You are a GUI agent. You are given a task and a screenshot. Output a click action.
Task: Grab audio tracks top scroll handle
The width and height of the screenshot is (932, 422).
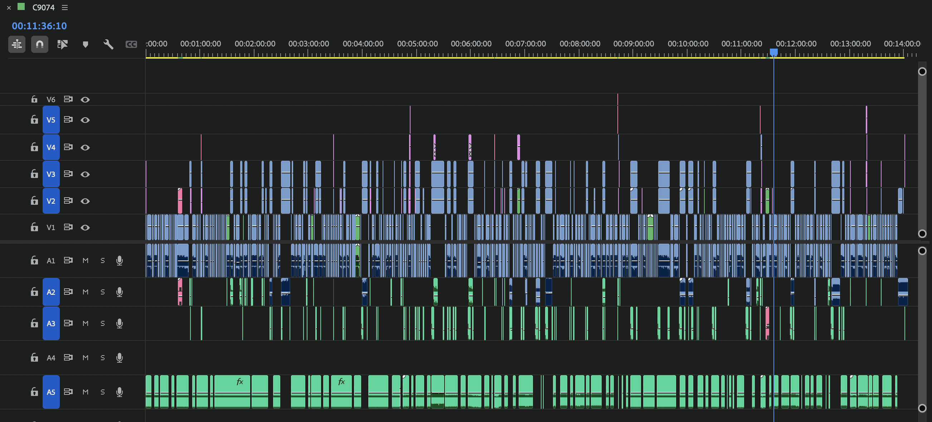coord(922,251)
